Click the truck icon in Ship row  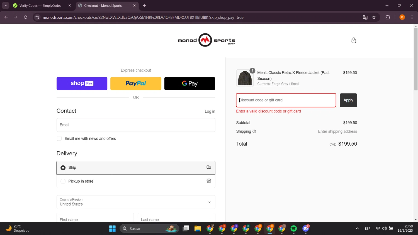[209, 167]
